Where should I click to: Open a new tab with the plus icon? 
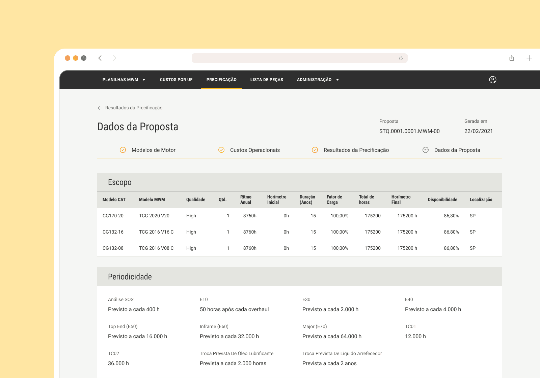tap(529, 58)
